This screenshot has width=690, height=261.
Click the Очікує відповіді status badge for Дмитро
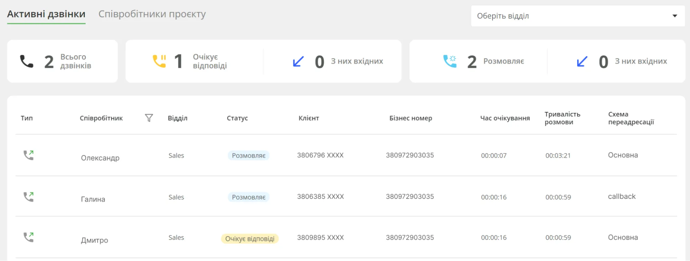(250, 239)
